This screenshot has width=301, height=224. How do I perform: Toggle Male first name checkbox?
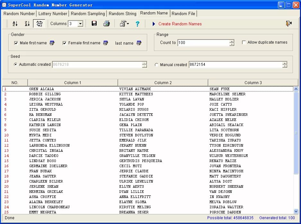point(16,43)
